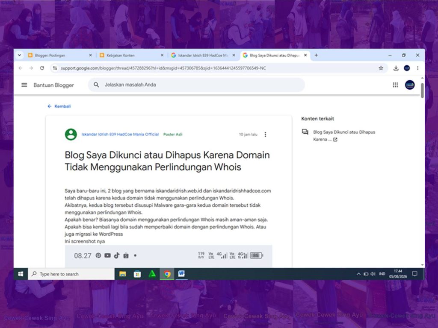
Task: Open a new Chrome tab
Action: tap(316, 55)
